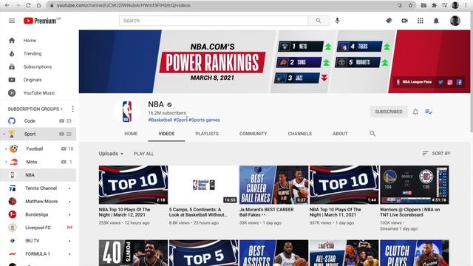Image resolution: width=473 pixels, height=266 pixels.
Task: Switch to the Home channel tab
Action: coord(131,134)
